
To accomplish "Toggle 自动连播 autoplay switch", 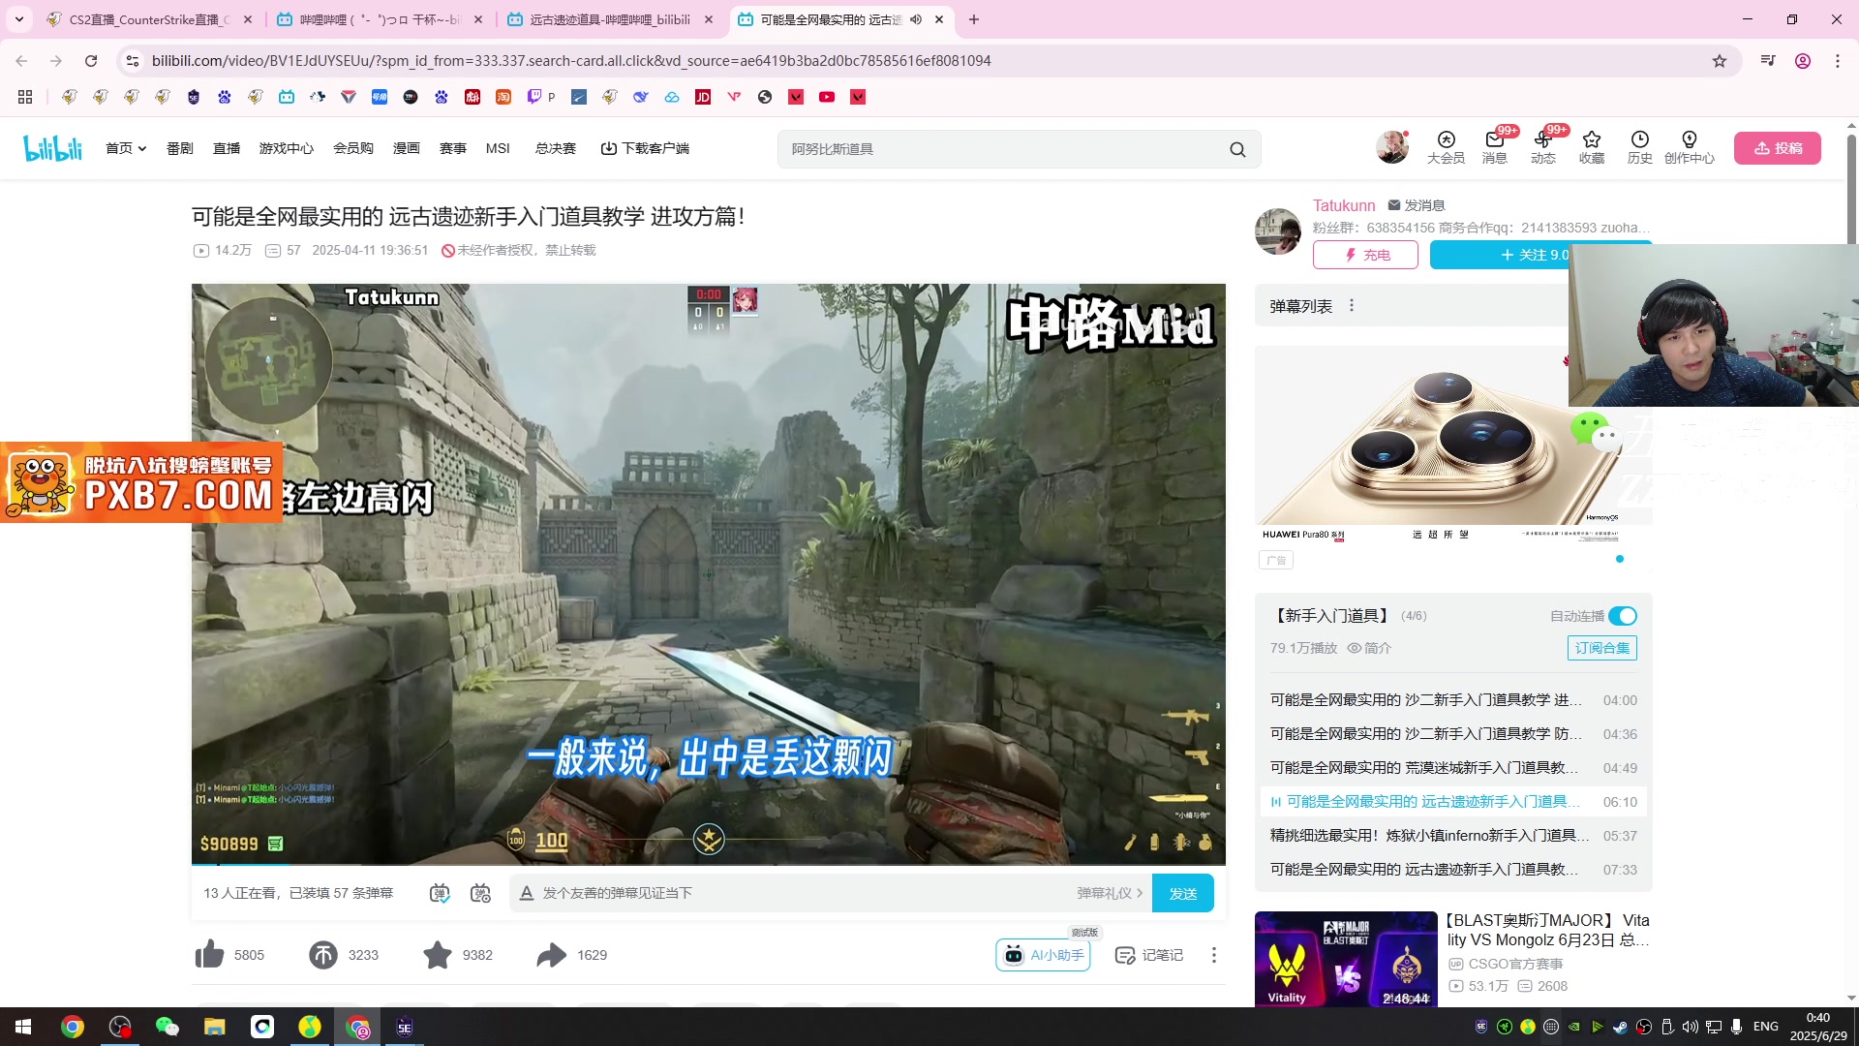I will pos(1623,616).
